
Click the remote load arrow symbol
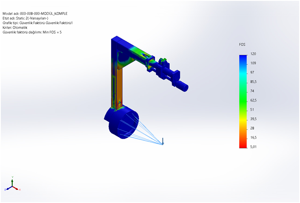click(163, 141)
